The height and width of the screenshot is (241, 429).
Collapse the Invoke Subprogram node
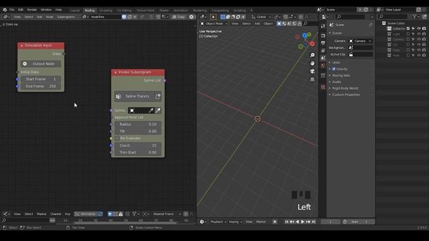tap(115, 72)
